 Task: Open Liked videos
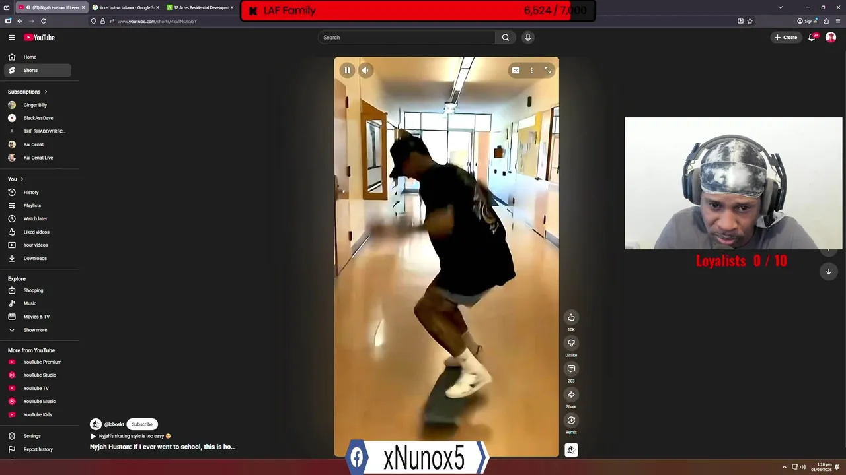coord(38,232)
